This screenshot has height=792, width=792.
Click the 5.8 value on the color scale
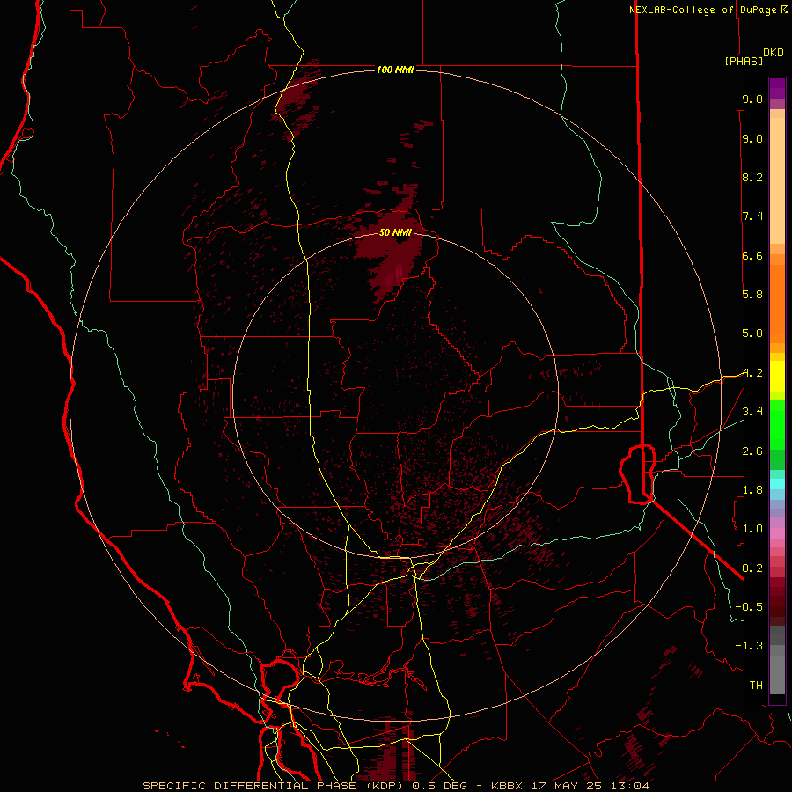pyautogui.click(x=752, y=294)
